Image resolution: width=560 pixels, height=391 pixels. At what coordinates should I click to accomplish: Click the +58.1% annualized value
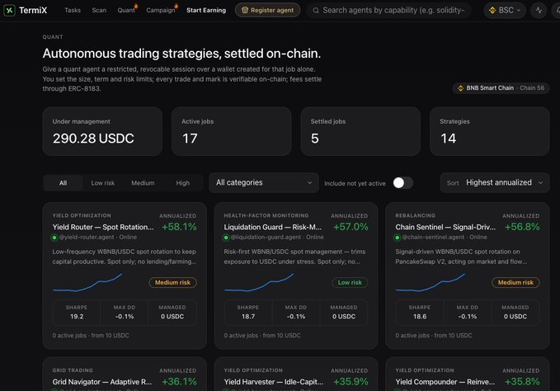tap(179, 227)
